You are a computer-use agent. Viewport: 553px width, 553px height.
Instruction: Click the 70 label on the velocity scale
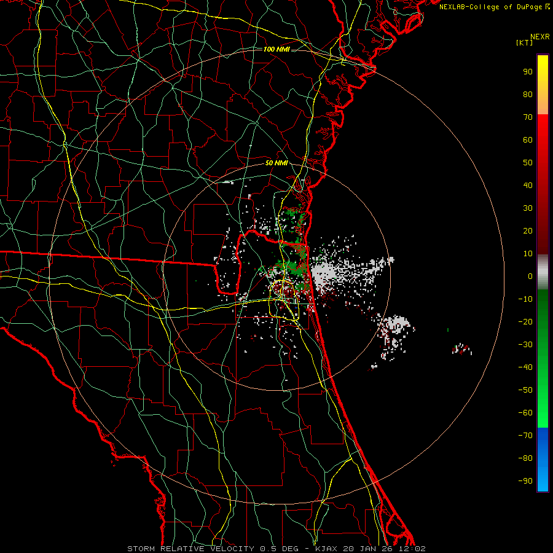click(x=528, y=117)
